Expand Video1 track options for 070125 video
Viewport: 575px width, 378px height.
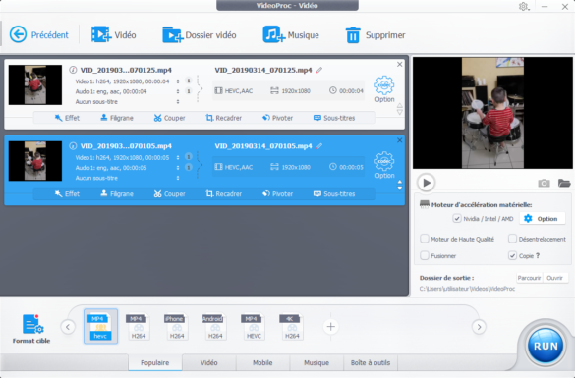coord(178,81)
